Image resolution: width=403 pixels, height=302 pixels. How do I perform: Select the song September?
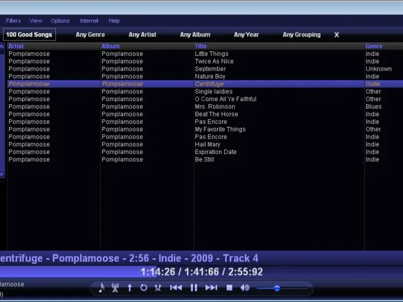point(210,69)
